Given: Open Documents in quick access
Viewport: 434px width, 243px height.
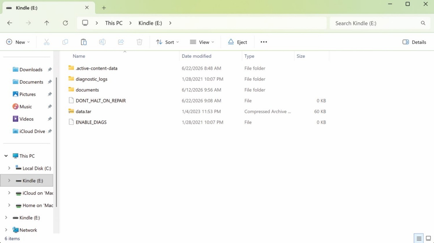Looking at the screenshot, I should 31,82.
